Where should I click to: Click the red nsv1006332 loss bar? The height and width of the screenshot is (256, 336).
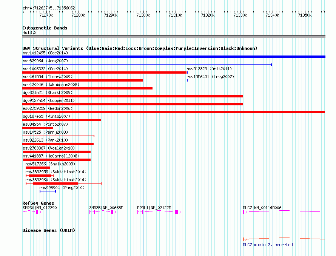pyautogui.click(x=105, y=72)
